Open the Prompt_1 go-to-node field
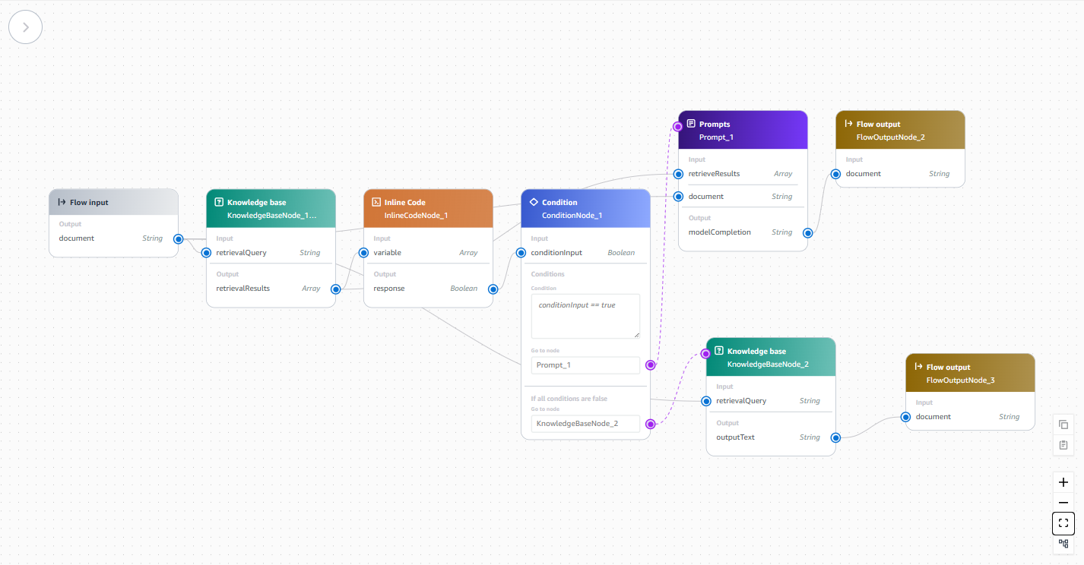1084x565 pixels. (585, 365)
